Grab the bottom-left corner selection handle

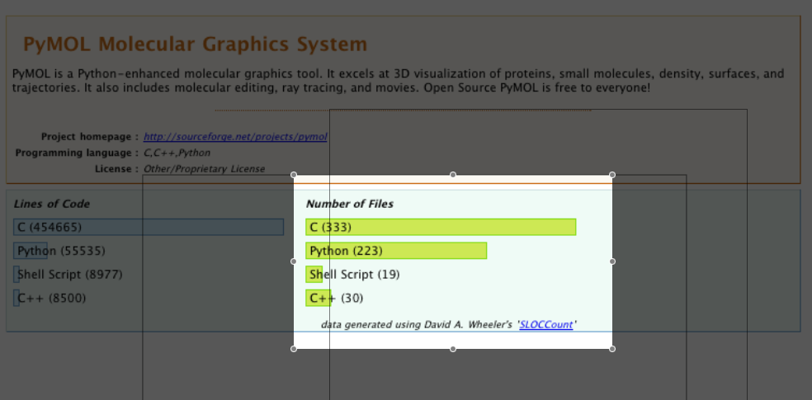click(x=294, y=349)
